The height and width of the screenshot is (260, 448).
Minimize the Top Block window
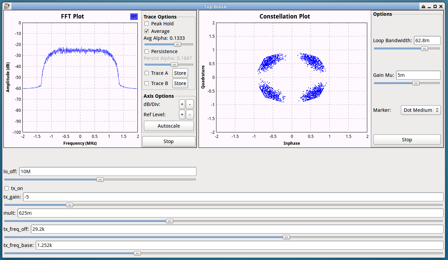coord(429,7)
